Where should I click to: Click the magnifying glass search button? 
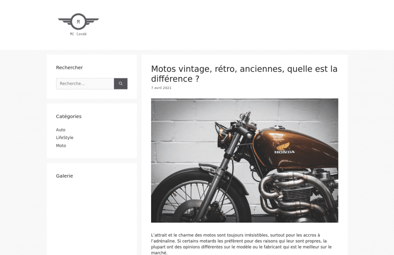[121, 83]
